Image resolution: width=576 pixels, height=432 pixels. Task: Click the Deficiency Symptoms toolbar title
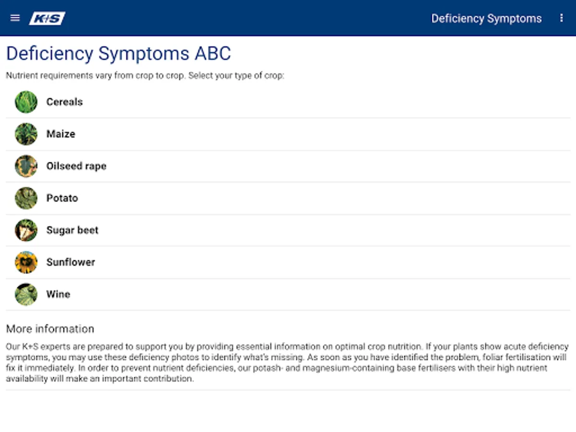click(x=486, y=19)
